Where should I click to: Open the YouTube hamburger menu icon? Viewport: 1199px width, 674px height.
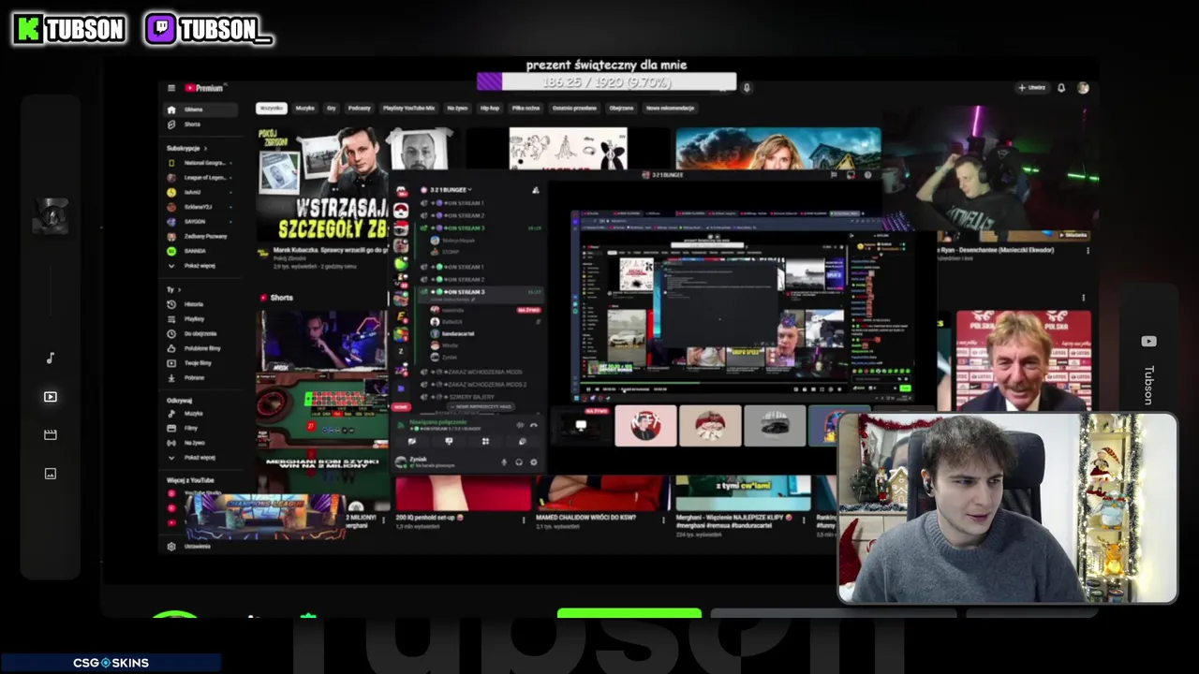coord(171,88)
